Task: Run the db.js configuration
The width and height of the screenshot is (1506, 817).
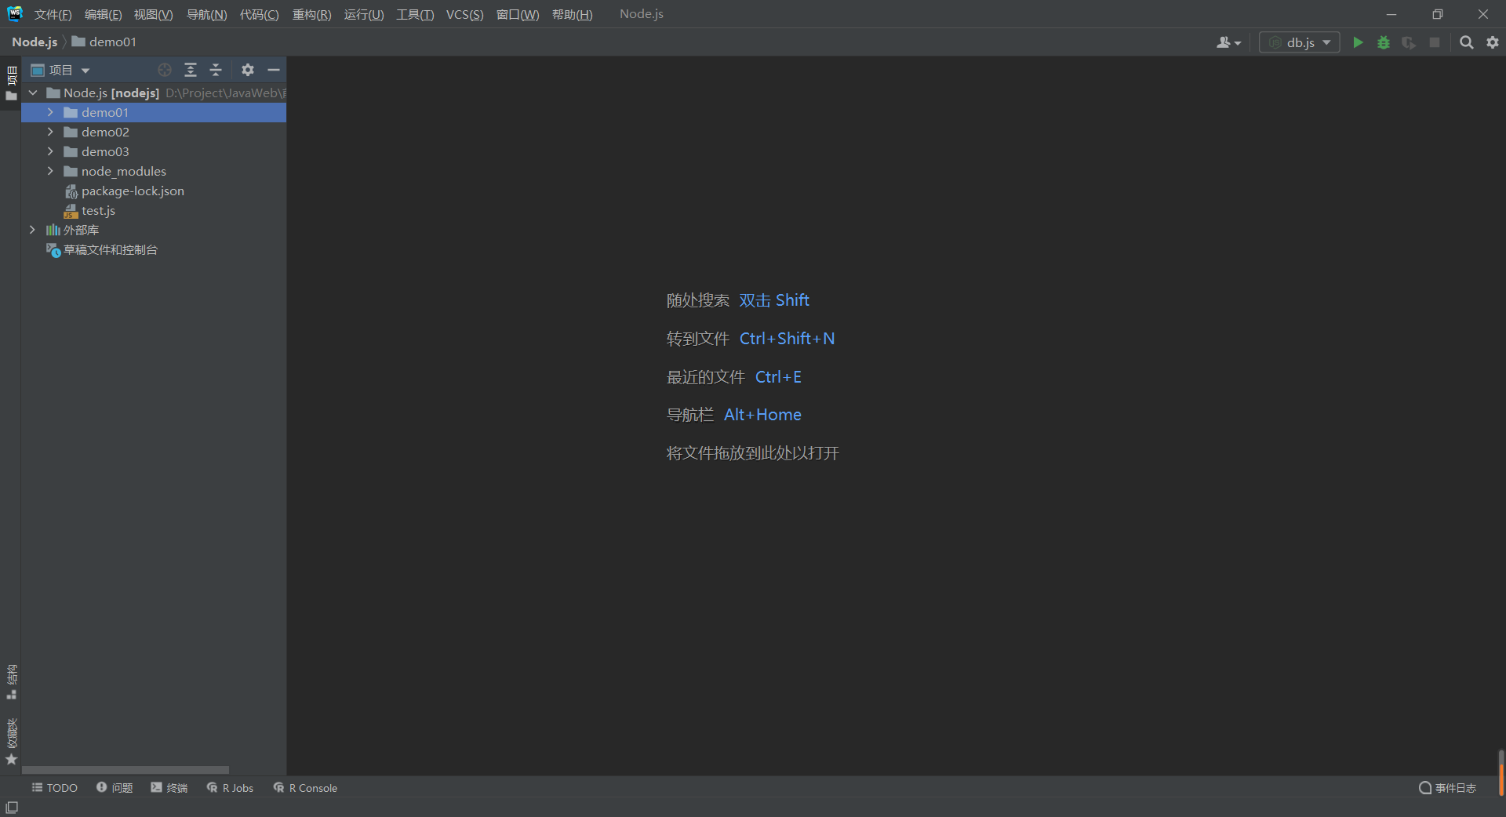Action: [x=1359, y=43]
